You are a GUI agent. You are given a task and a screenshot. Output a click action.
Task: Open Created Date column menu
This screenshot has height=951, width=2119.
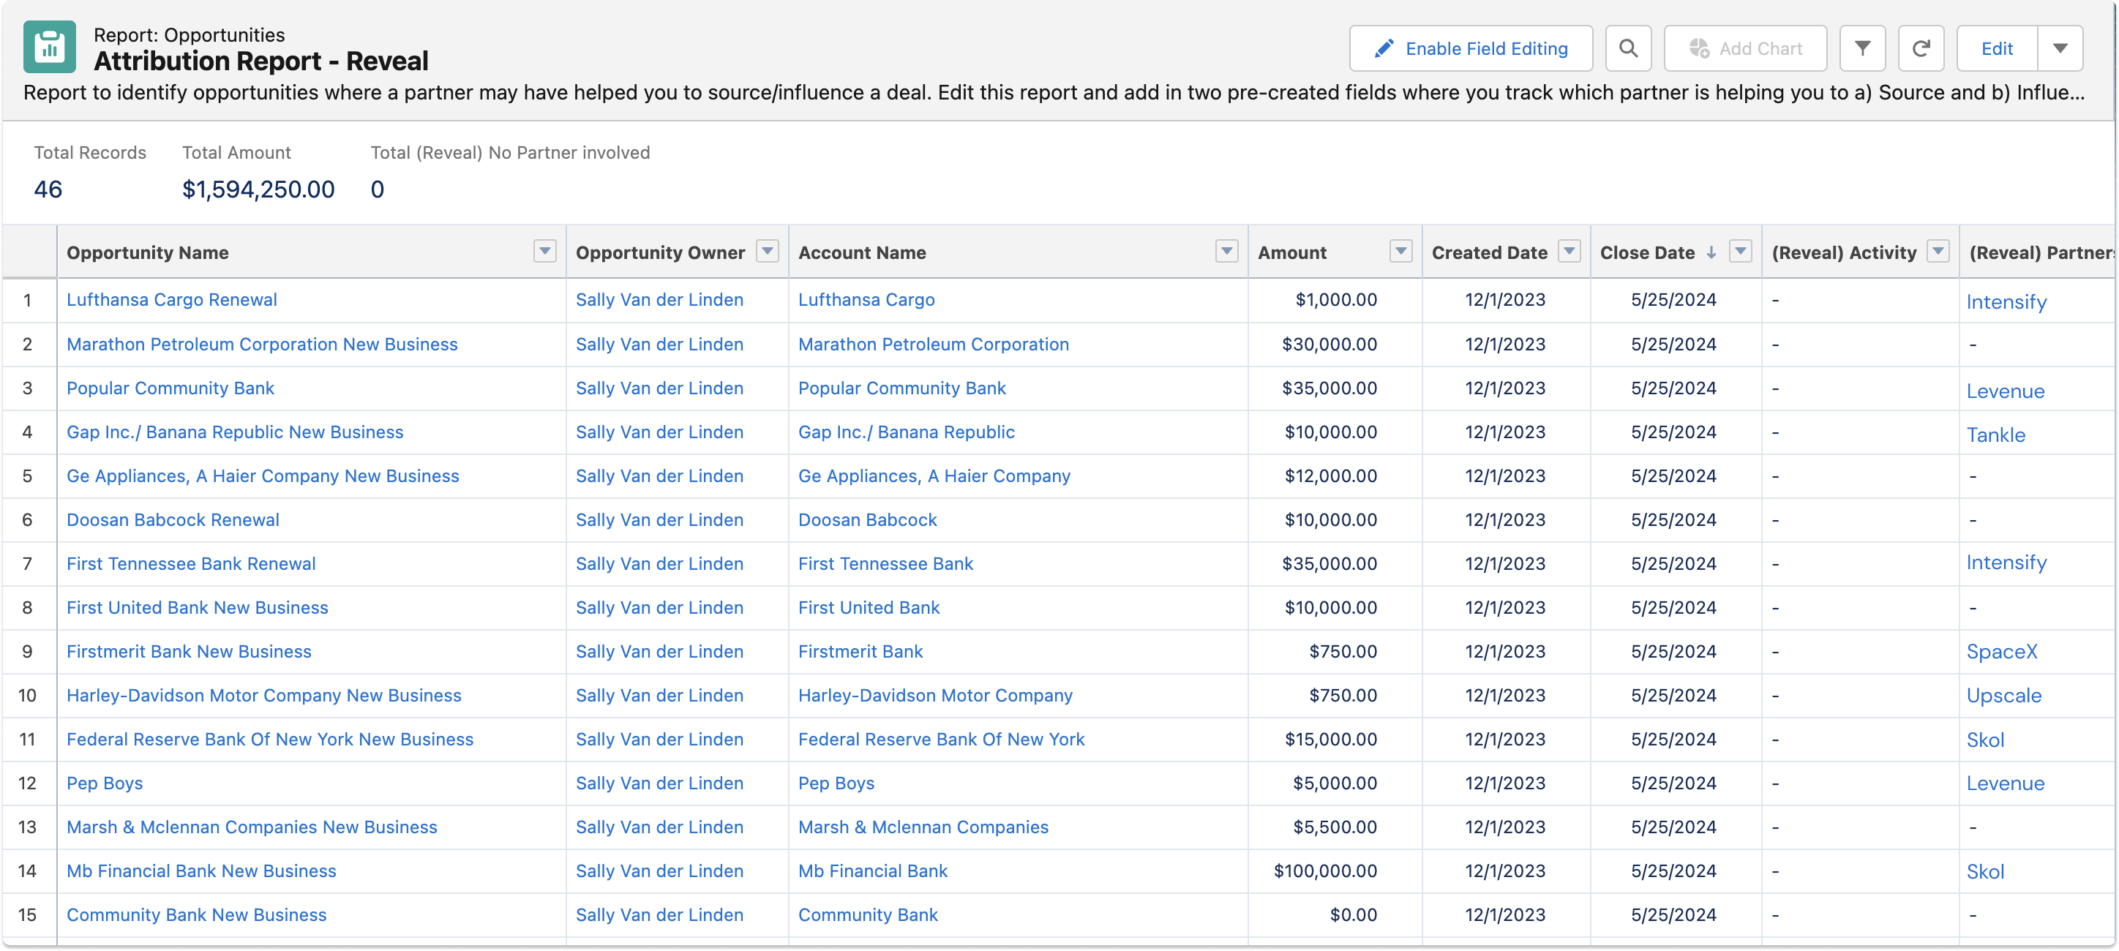tap(1569, 252)
